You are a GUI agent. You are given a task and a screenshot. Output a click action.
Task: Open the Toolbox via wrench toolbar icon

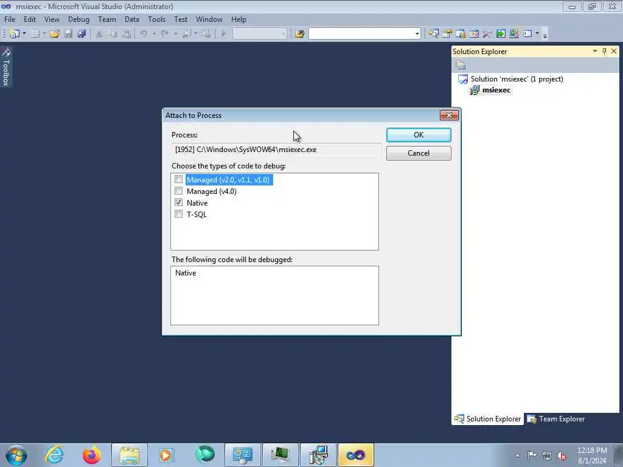click(487, 34)
